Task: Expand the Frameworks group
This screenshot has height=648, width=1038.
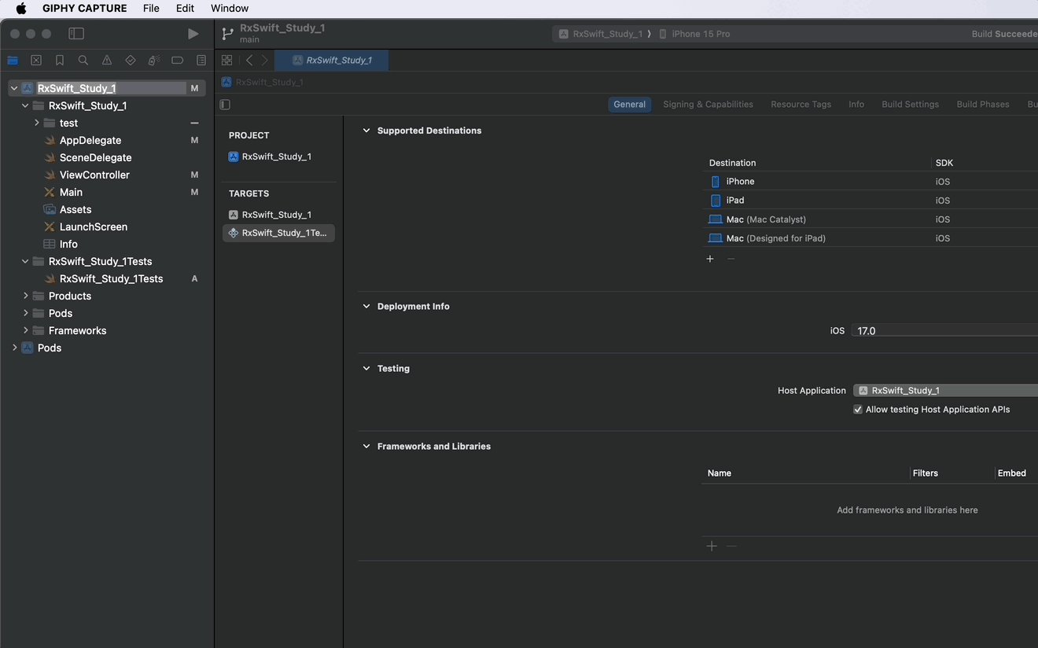Action: click(26, 330)
